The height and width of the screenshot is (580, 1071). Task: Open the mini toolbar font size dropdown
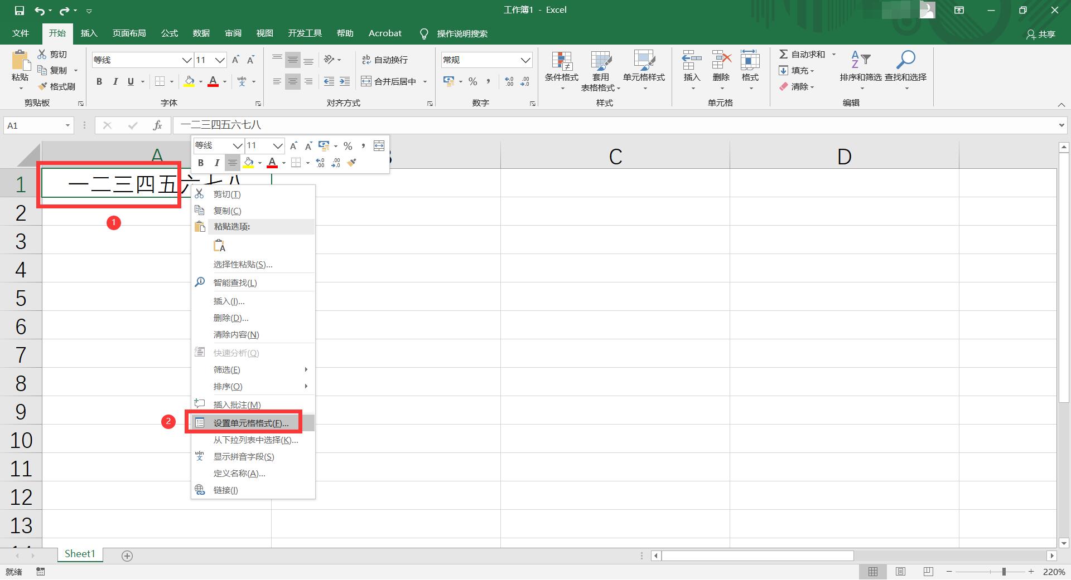coord(278,146)
